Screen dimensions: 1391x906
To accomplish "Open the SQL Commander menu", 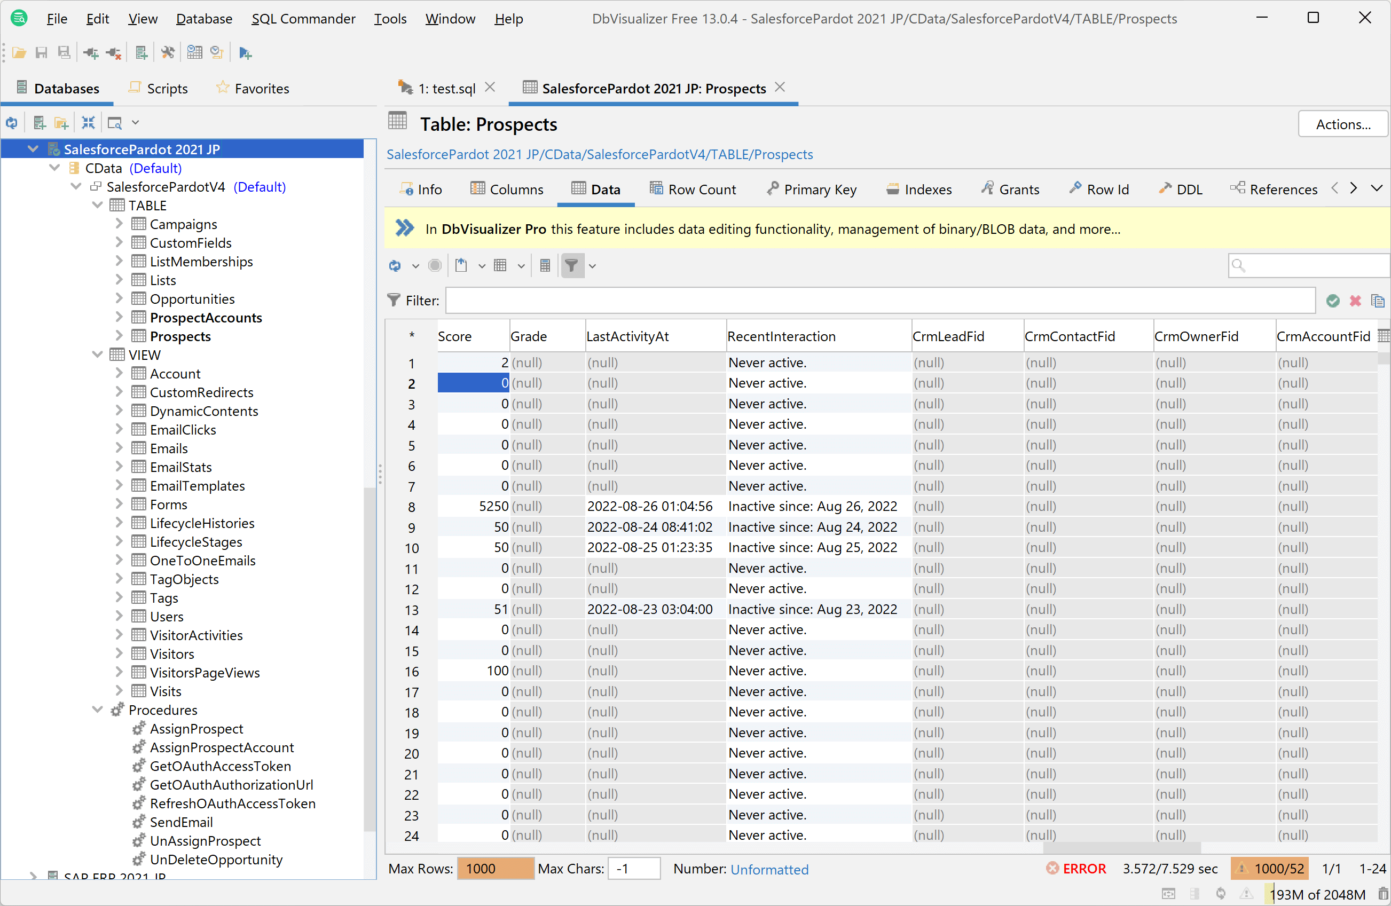I will pos(303,19).
